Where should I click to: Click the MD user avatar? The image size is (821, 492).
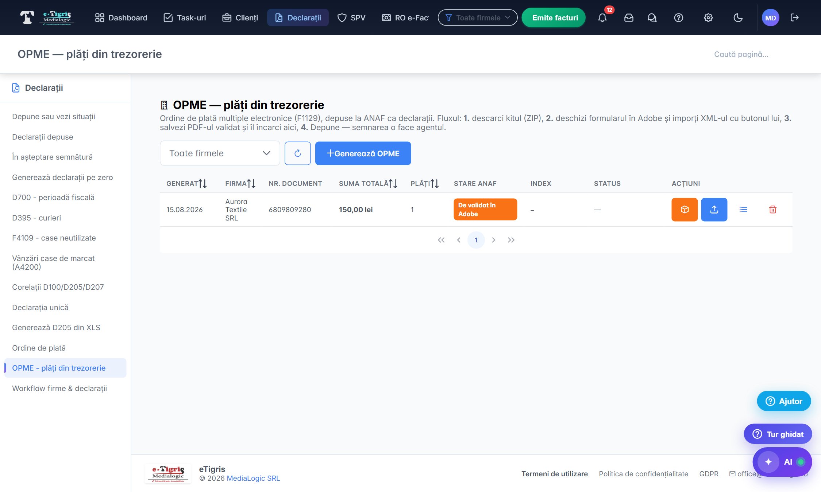(x=770, y=17)
